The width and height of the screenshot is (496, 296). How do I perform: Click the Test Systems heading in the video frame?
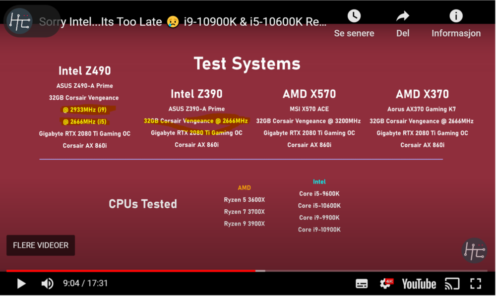[247, 63]
